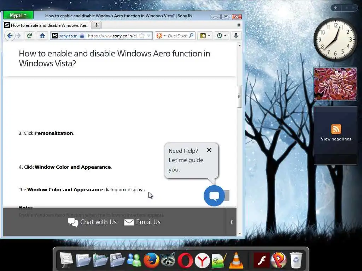Go to the home page icon
The height and width of the screenshot is (271, 362).
(42, 36)
